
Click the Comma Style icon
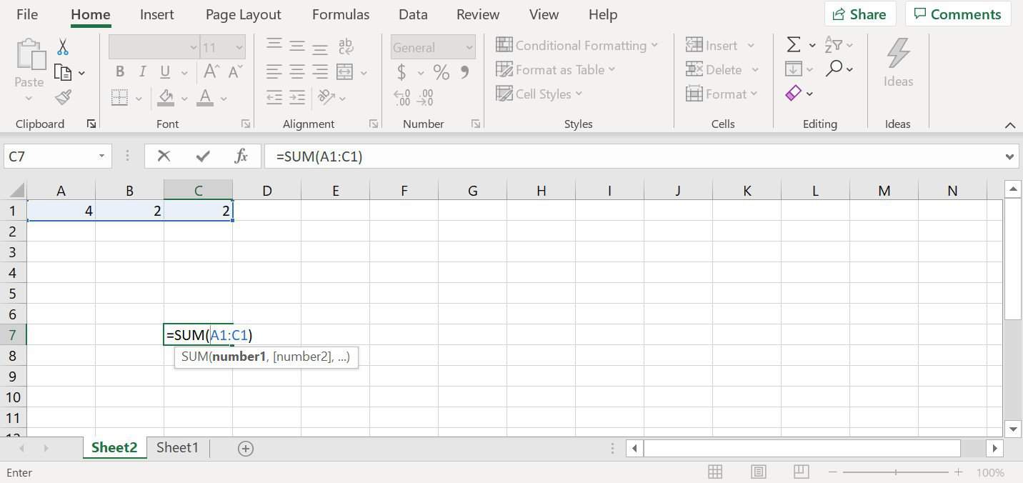coord(464,71)
